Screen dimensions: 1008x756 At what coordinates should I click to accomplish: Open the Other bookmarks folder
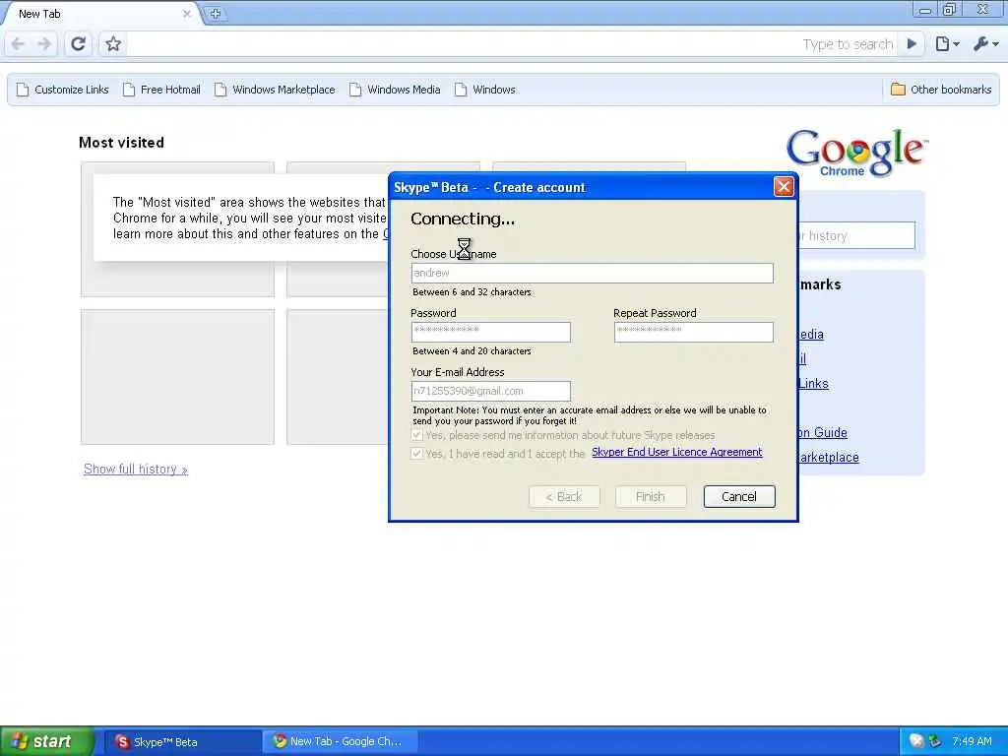pyautogui.click(x=941, y=90)
